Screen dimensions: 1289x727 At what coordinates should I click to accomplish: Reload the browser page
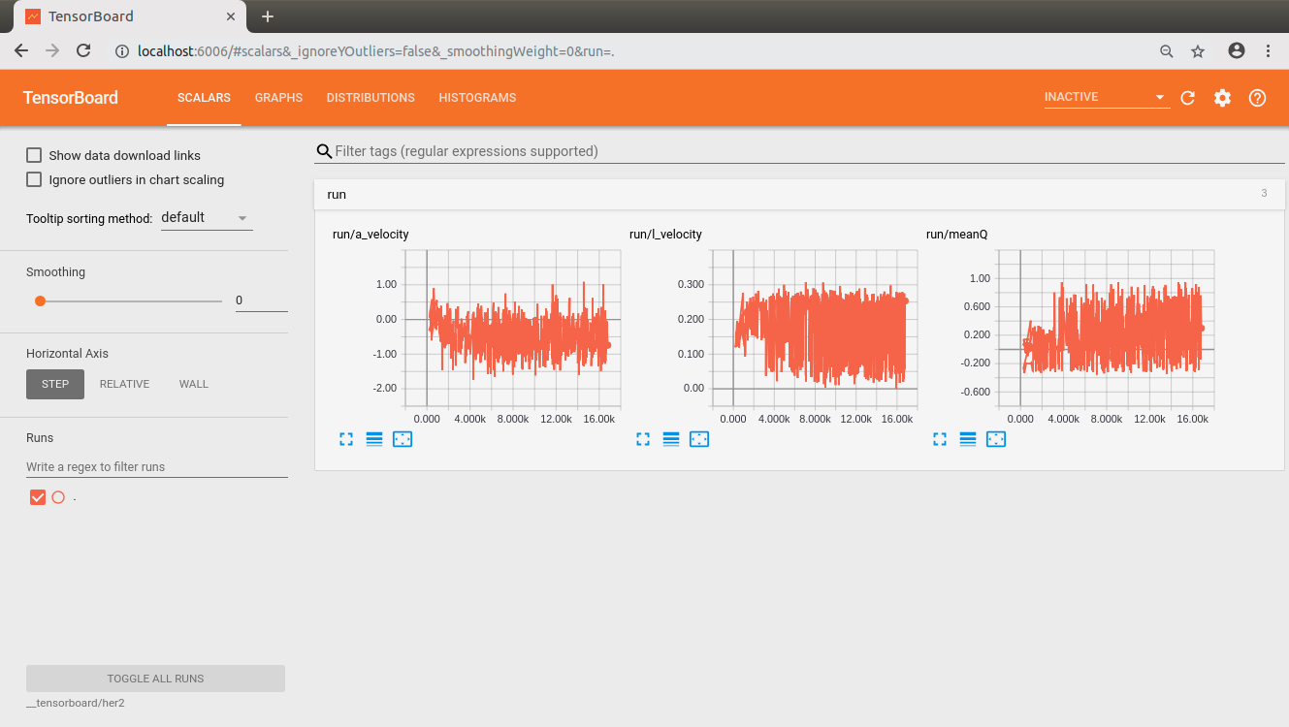pos(83,50)
